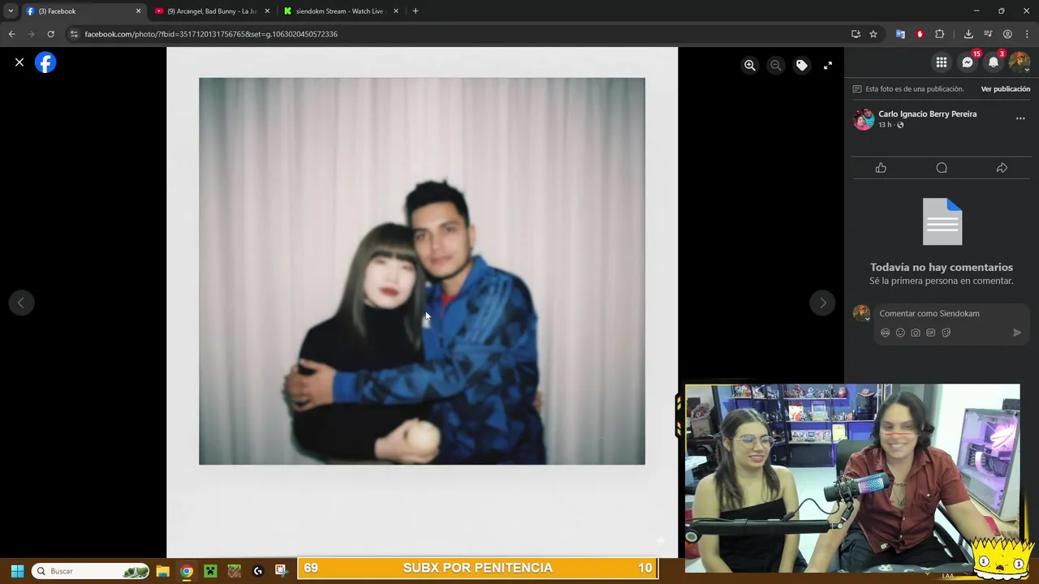
Task: Go to the previous photo
Action: 21,303
